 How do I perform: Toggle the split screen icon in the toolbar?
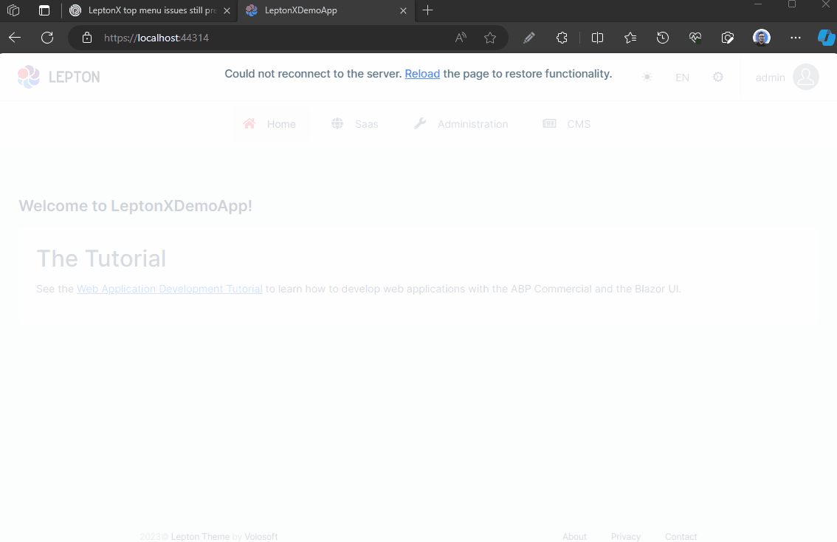(598, 38)
